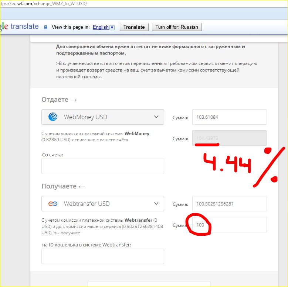This screenshot has height=287, width=288.
Task: Click the lock icon in the translate bar
Action: (x=45, y=27)
